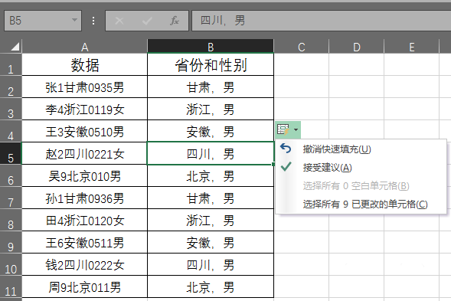451x301 pixels.
Task: Open the insert function fx icon
Action: (x=175, y=21)
